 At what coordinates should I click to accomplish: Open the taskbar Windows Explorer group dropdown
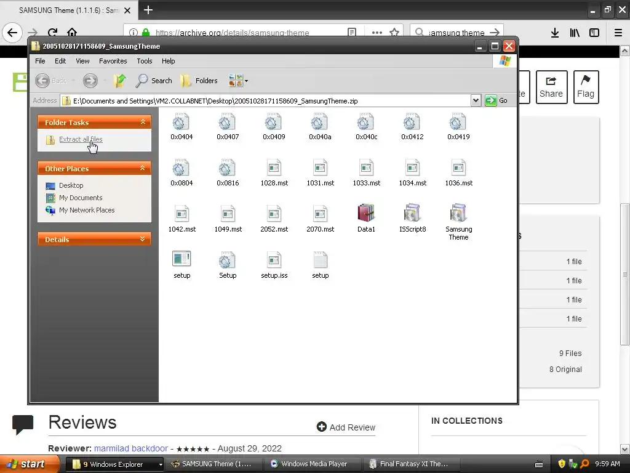(161, 464)
